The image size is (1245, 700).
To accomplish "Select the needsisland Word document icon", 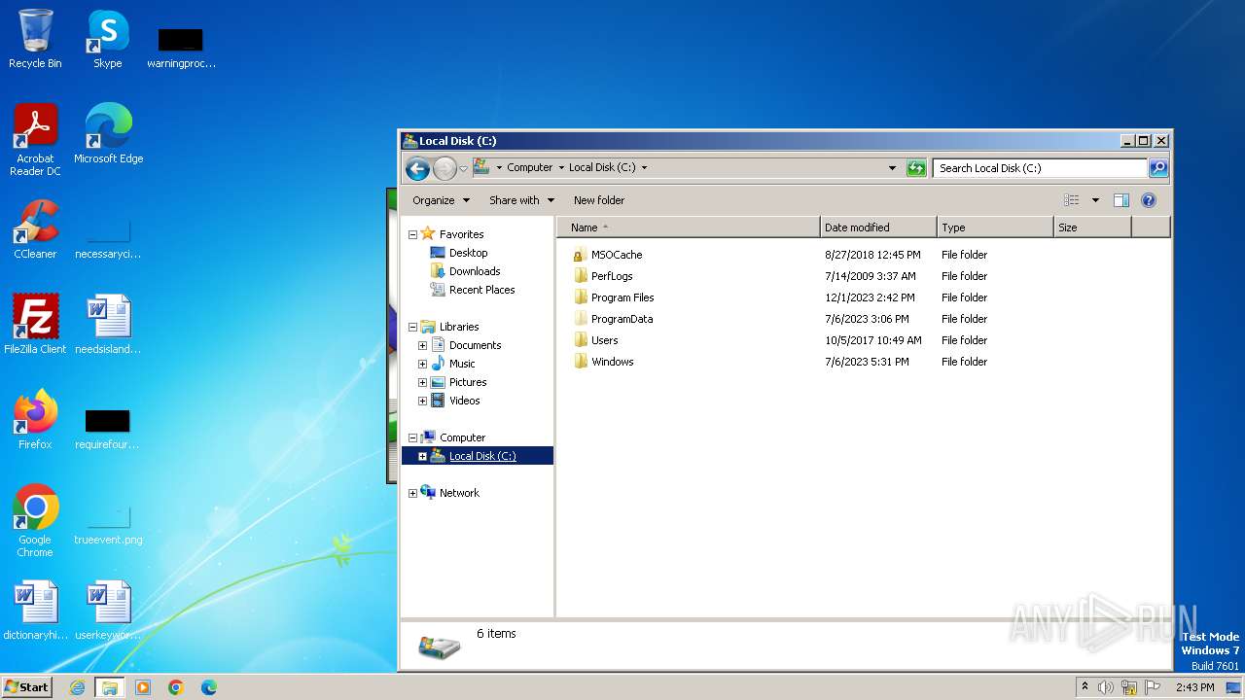I will click(108, 325).
